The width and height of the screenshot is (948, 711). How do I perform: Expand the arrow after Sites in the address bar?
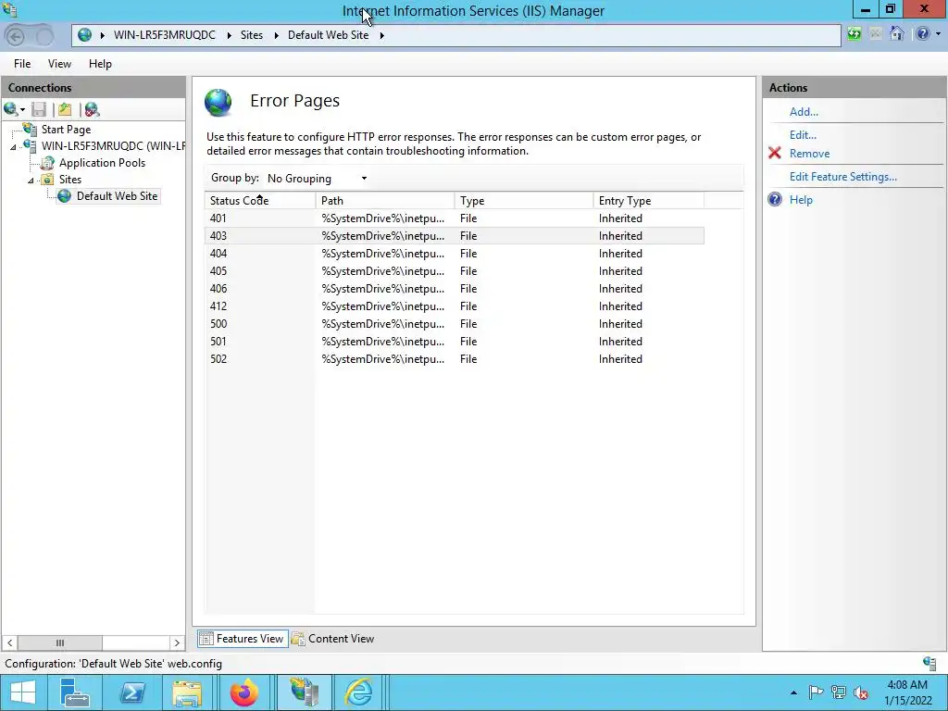[276, 35]
